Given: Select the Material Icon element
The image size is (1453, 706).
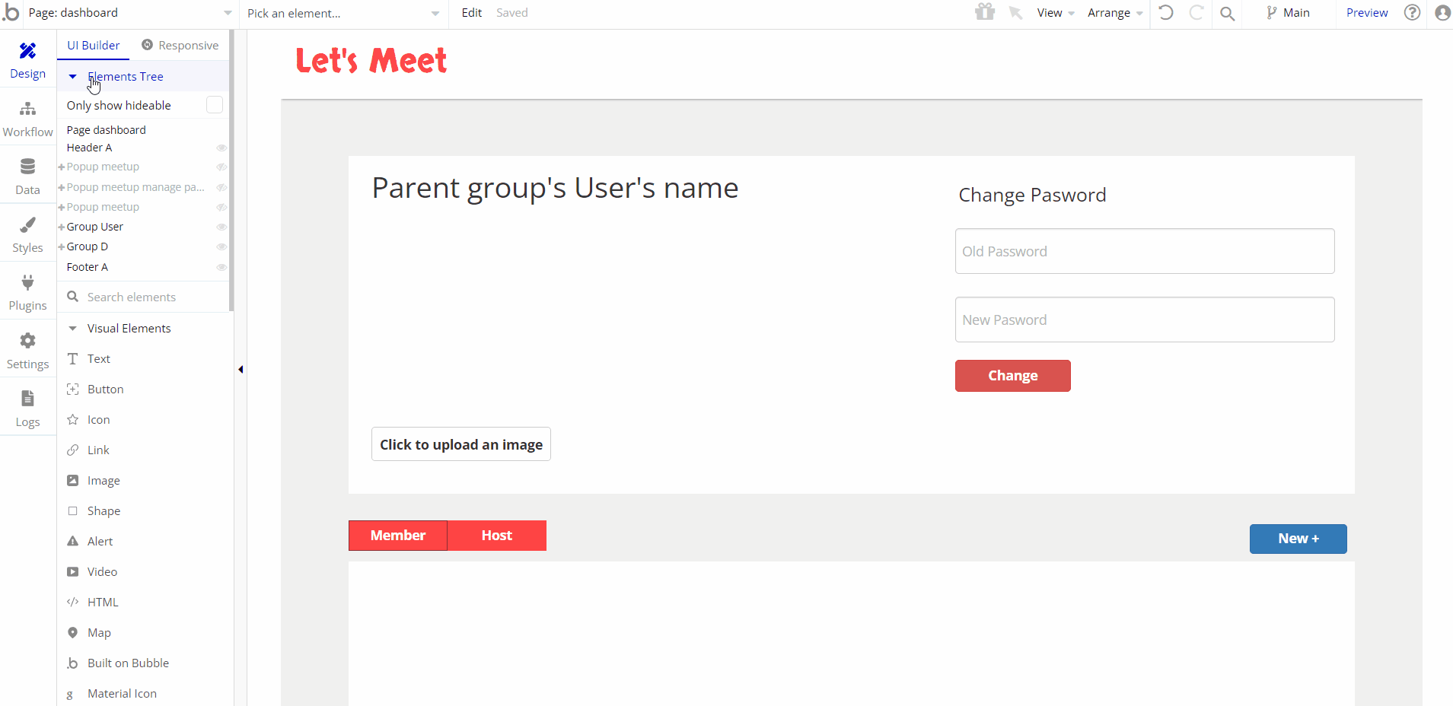Looking at the screenshot, I should (x=122, y=694).
